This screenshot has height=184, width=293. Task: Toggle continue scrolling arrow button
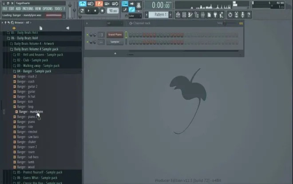(x=132, y=4)
